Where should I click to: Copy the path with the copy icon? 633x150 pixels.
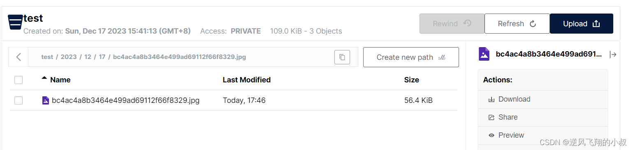pyautogui.click(x=342, y=57)
